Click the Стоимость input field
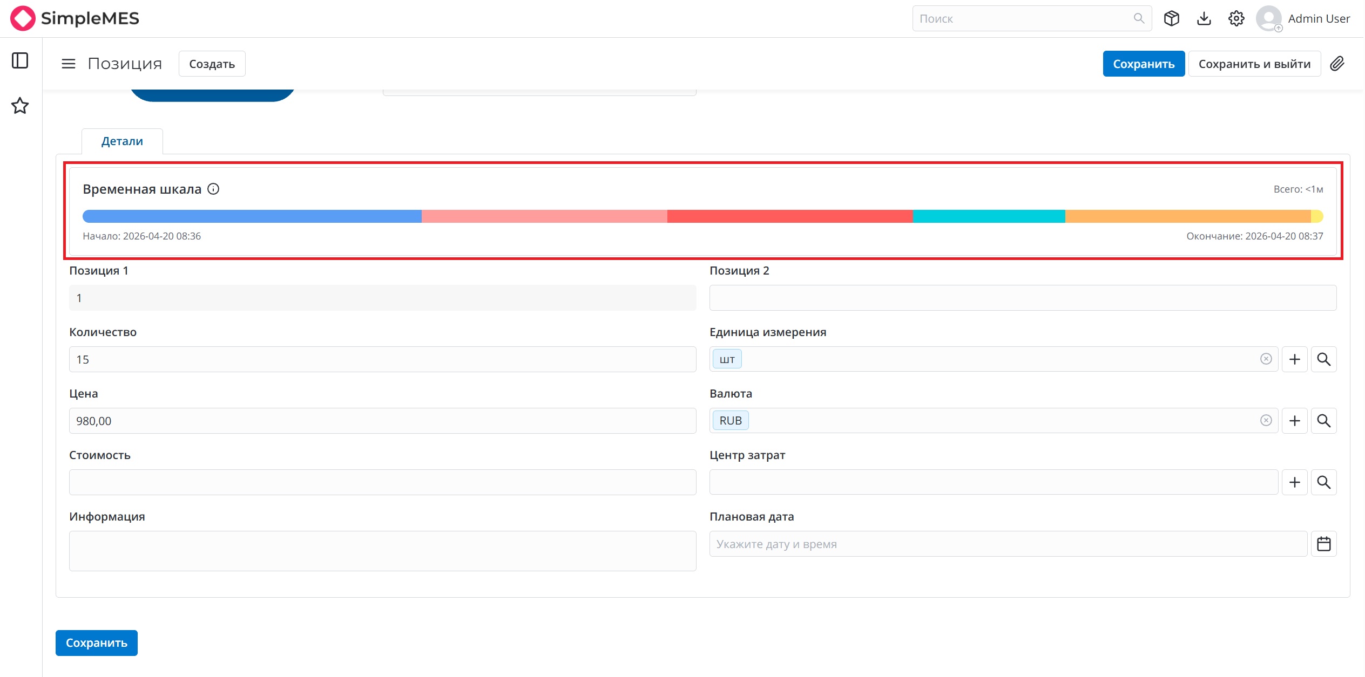This screenshot has width=1365, height=677. point(383,482)
